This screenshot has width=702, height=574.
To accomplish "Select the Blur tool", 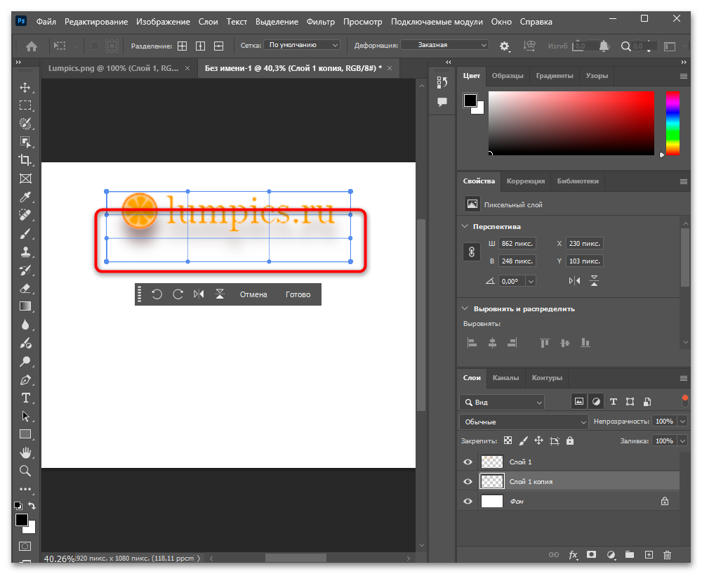I will point(25,325).
